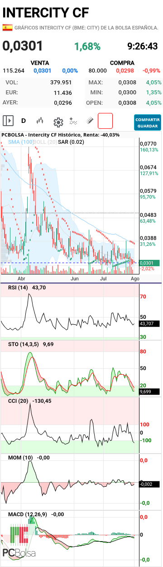Click the ask volume 115.264
Image resolution: width=163 pixels, height=567 pixels.
14,71
